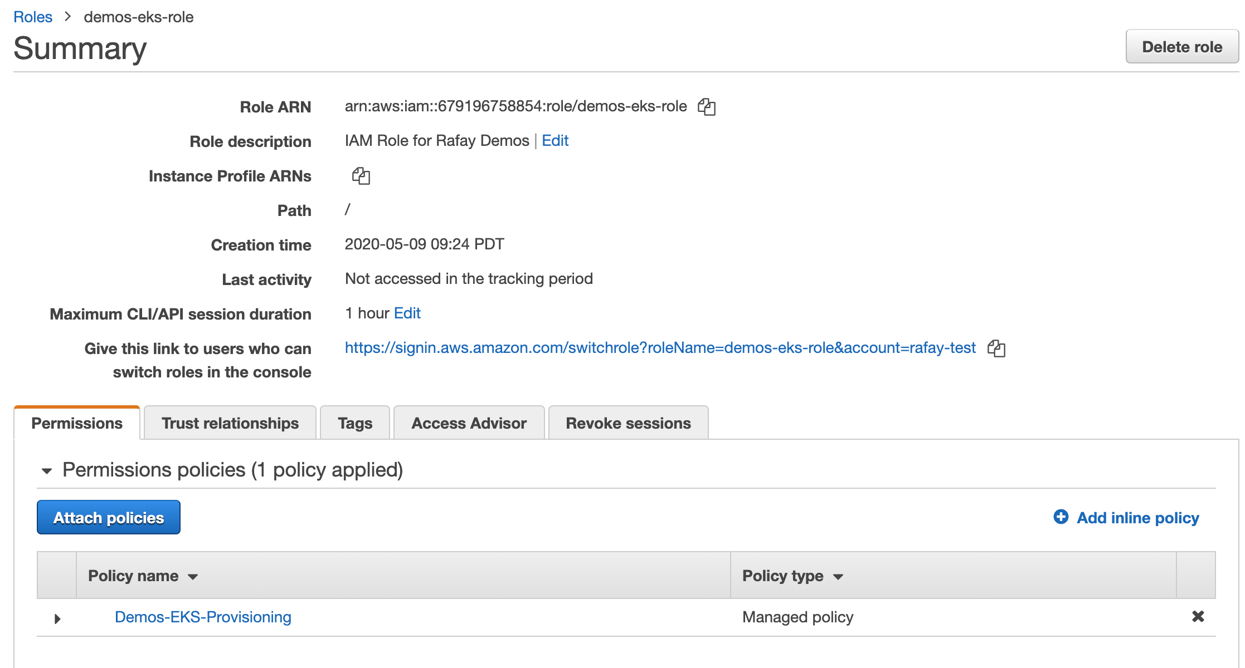This screenshot has width=1245, height=668.
Task: Switch to the Permissions tab
Action: tap(77, 423)
